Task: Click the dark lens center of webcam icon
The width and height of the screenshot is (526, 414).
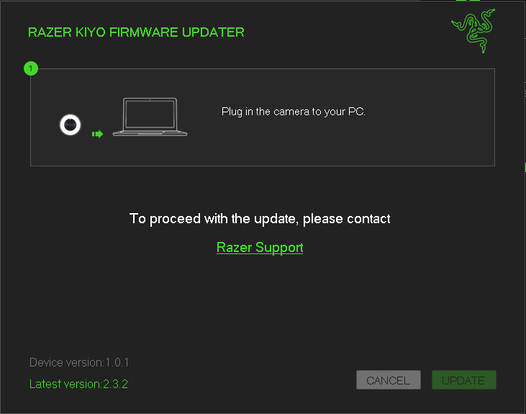Action: (x=70, y=125)
